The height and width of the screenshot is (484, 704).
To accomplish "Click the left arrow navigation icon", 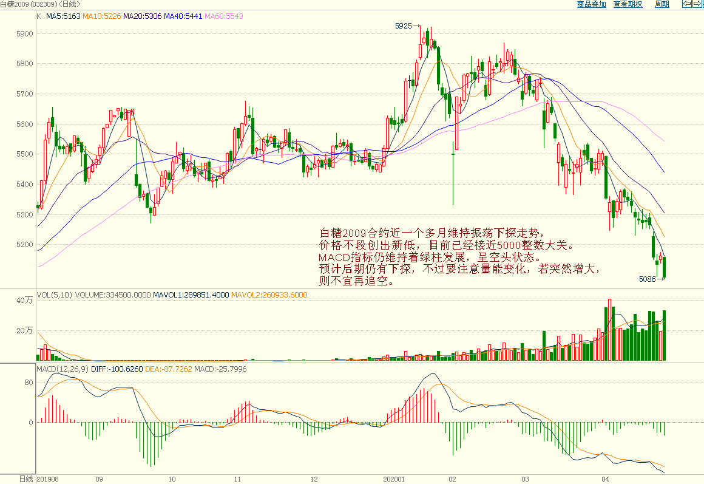I will pos(687,4).
